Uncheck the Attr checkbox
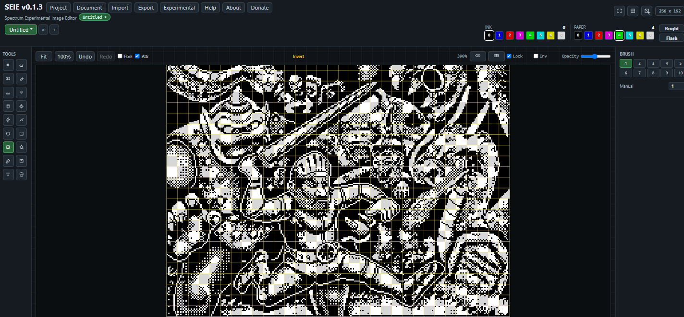 137,56
